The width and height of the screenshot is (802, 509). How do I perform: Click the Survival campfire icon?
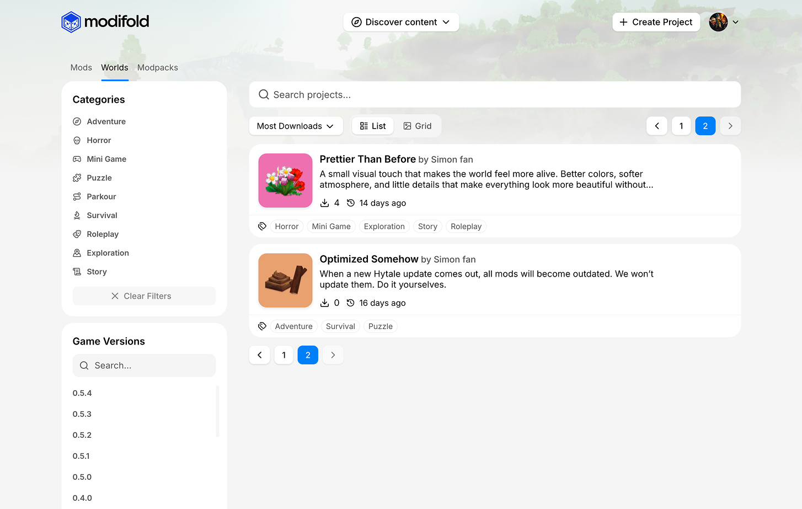77,215
